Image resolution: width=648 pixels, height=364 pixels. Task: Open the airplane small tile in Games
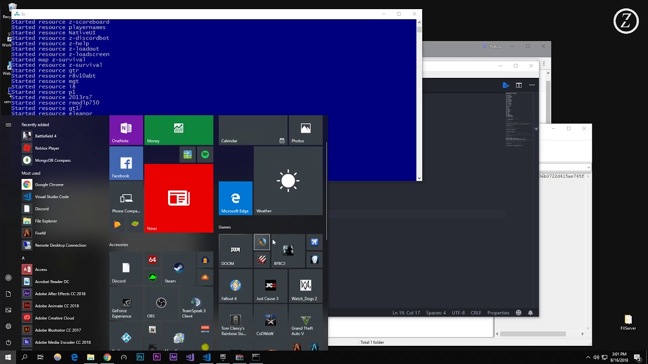314,242
